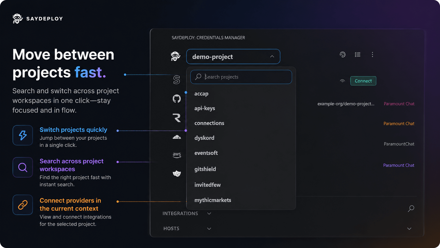Click the chevron at bottom right of panel
440x248 pixels.
(409, 228)
